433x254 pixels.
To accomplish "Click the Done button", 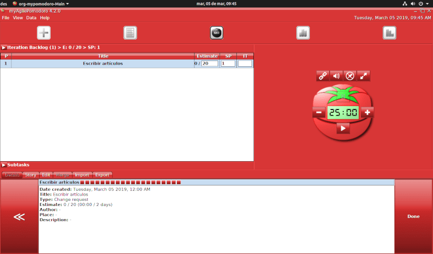I will 413,216.
